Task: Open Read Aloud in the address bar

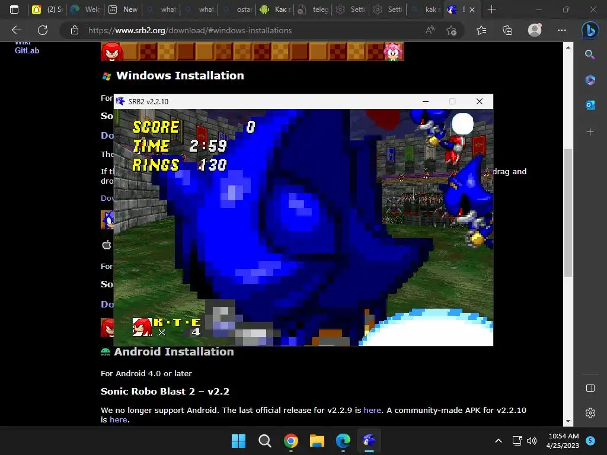Action: (430, 30)
